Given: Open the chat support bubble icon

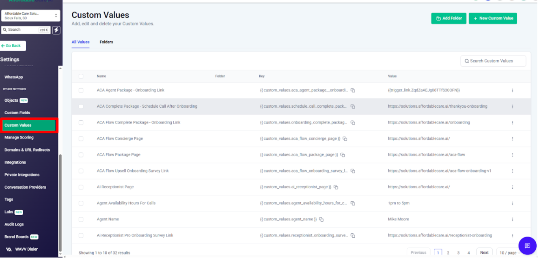Looking at the screenshot, I should coord(527,245).
